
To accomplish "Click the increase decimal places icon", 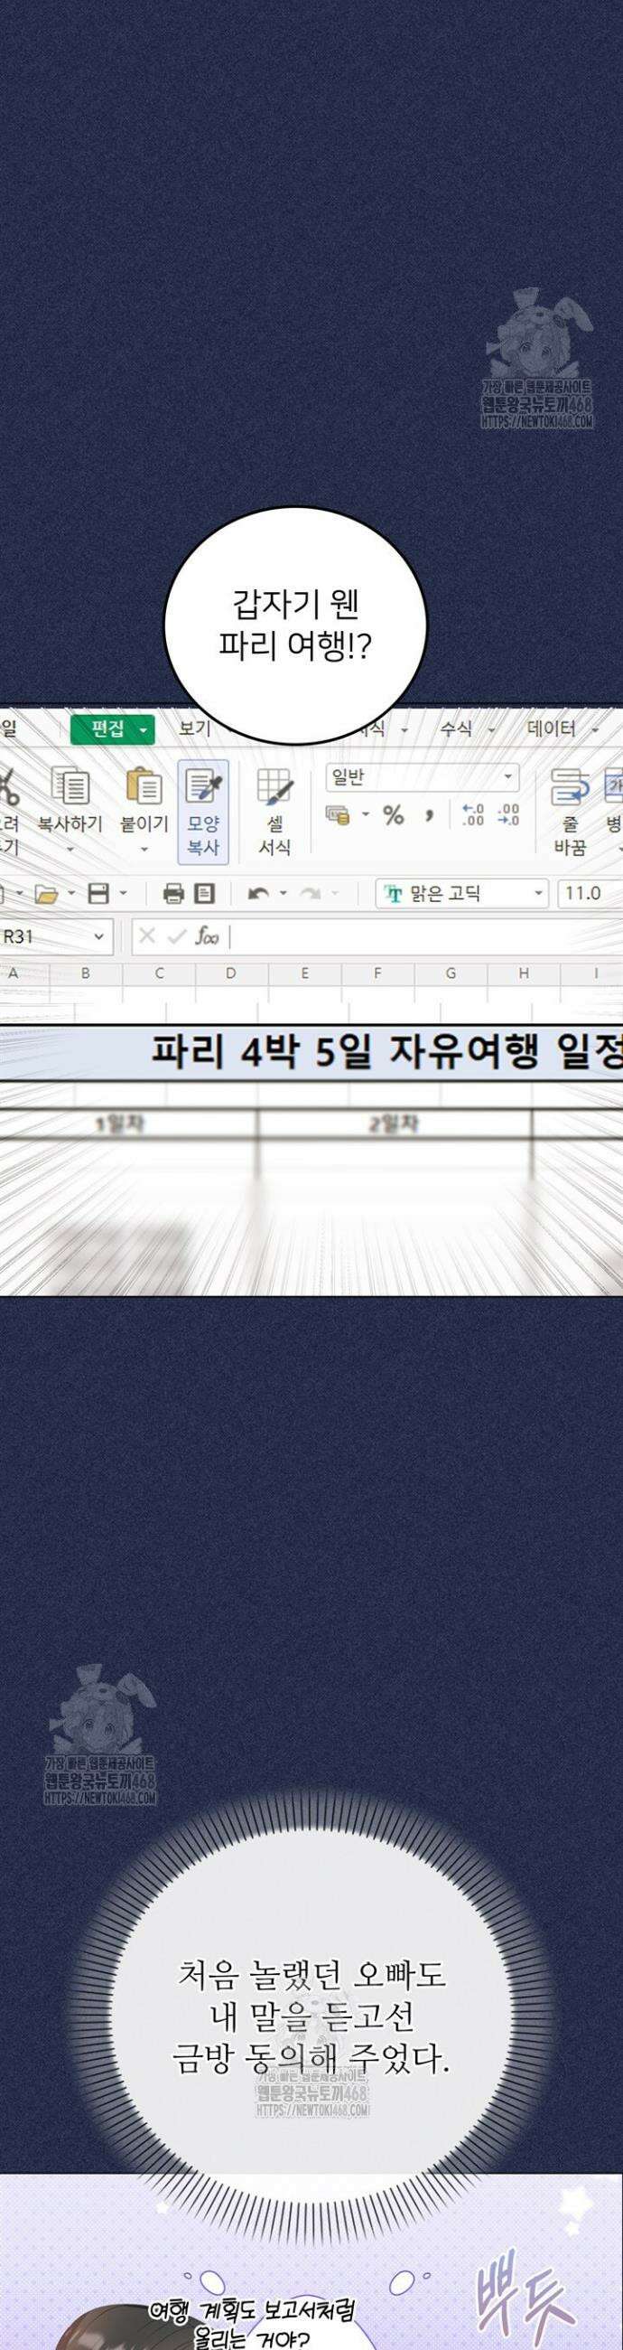I will (x=473, y=814).
